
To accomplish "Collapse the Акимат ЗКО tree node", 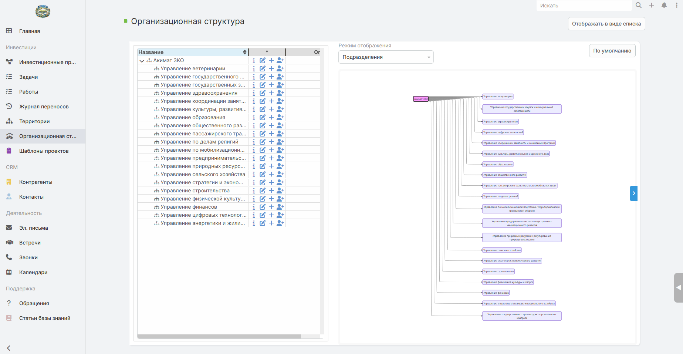I will [142, 61].
